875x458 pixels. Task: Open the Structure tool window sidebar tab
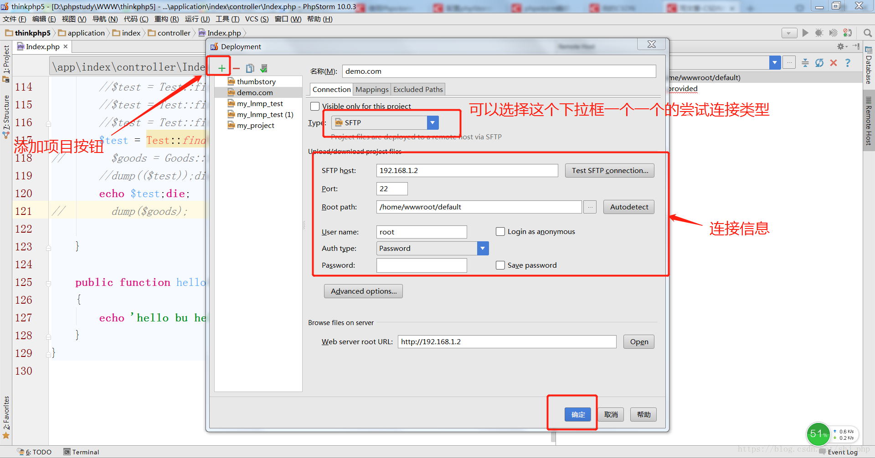pos(6,116)
